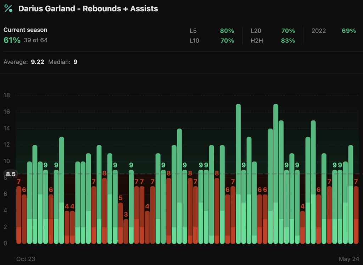
Task: Click the 0 y-axis label
Action: [5, 243]
